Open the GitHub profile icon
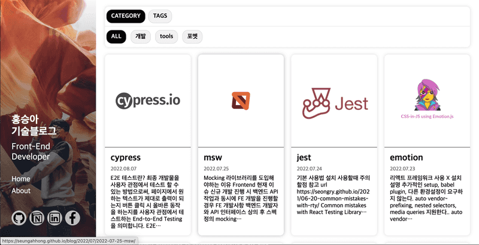This screenshot has width=479, height=245. (x=19, y=218)
